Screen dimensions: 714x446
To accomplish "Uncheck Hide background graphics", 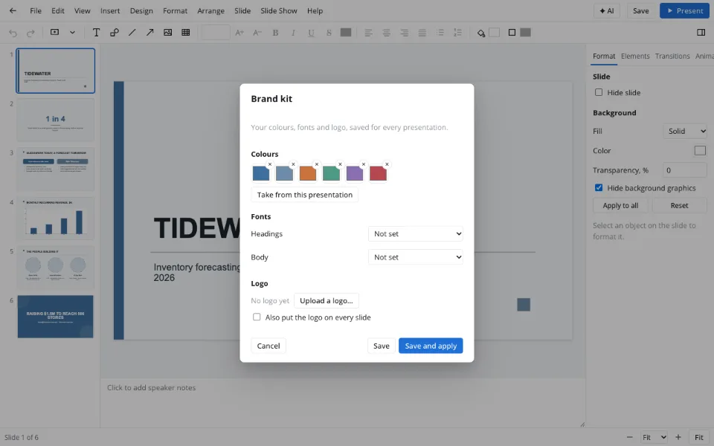I will point(599,187).
